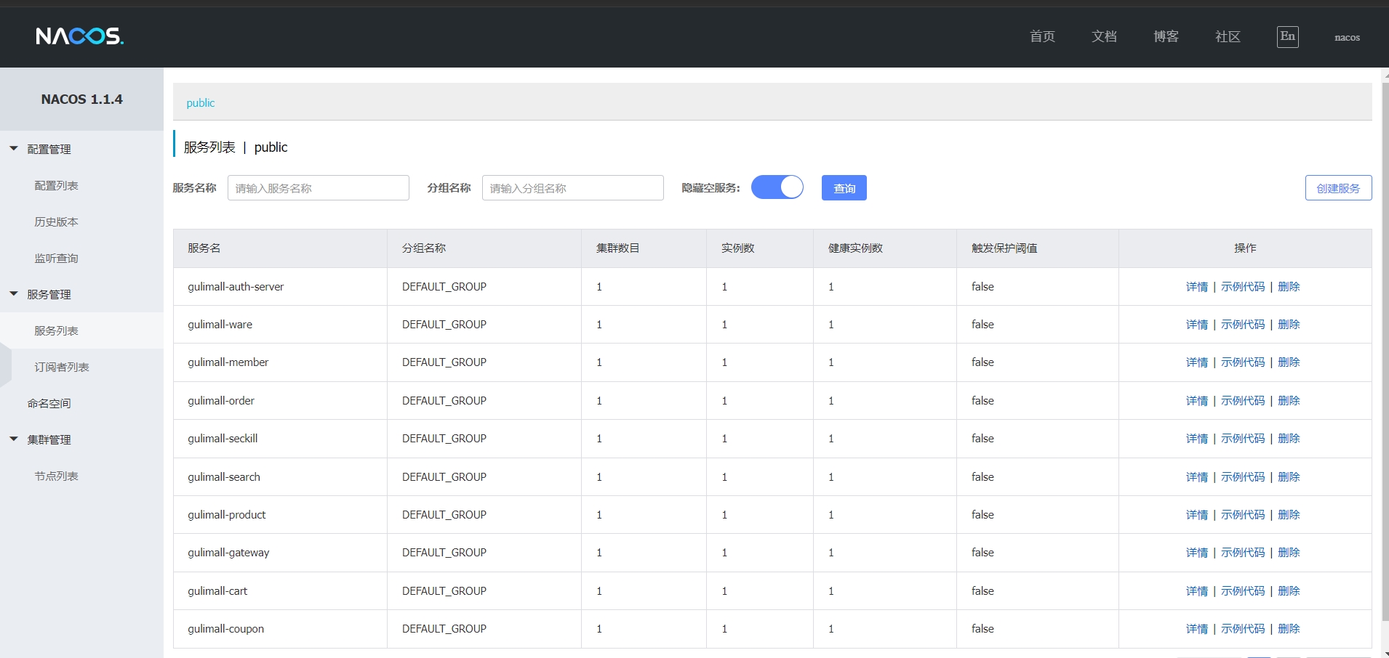Switch language with the En button
Viewport: 1389px width, 658px height.
(x=1288, y=37)
